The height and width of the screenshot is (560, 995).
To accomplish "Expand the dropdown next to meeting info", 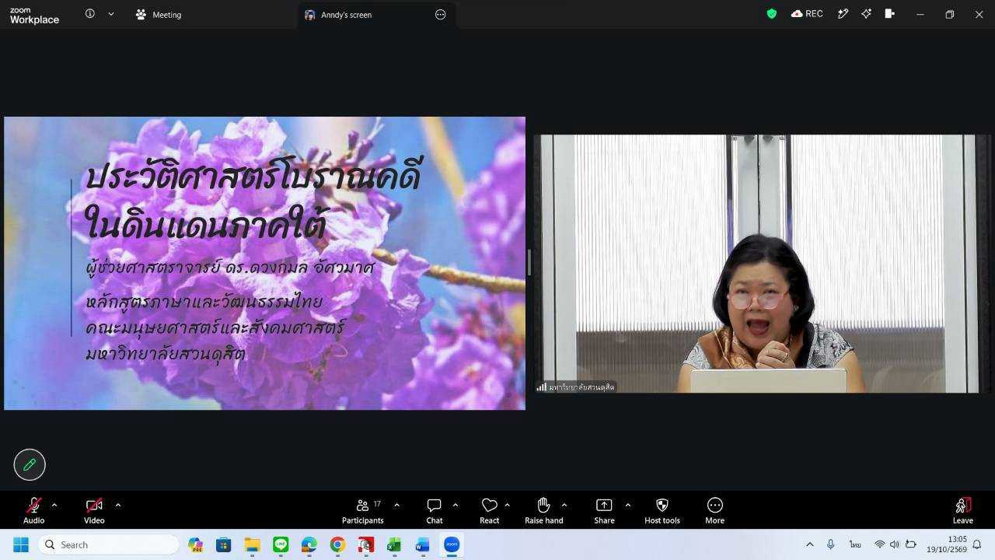I will click(111, 14).
